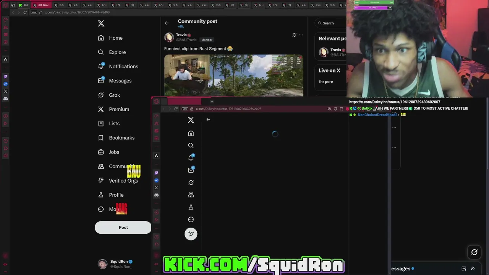Expand the More circle icon in the front window's X rail
Screen dimensions: 489x275
tap(191, 219)
